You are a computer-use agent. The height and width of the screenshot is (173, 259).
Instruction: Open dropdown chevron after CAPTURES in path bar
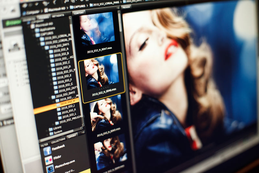coord(87,6)
